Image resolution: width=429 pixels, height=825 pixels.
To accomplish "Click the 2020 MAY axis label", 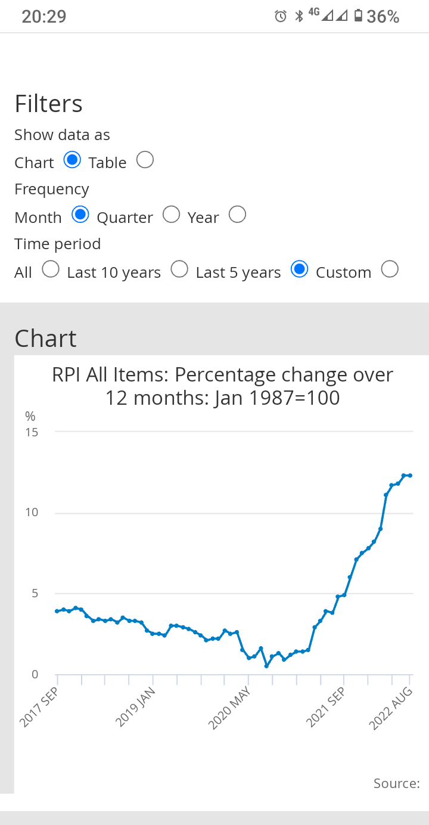I will pos(230,707).
